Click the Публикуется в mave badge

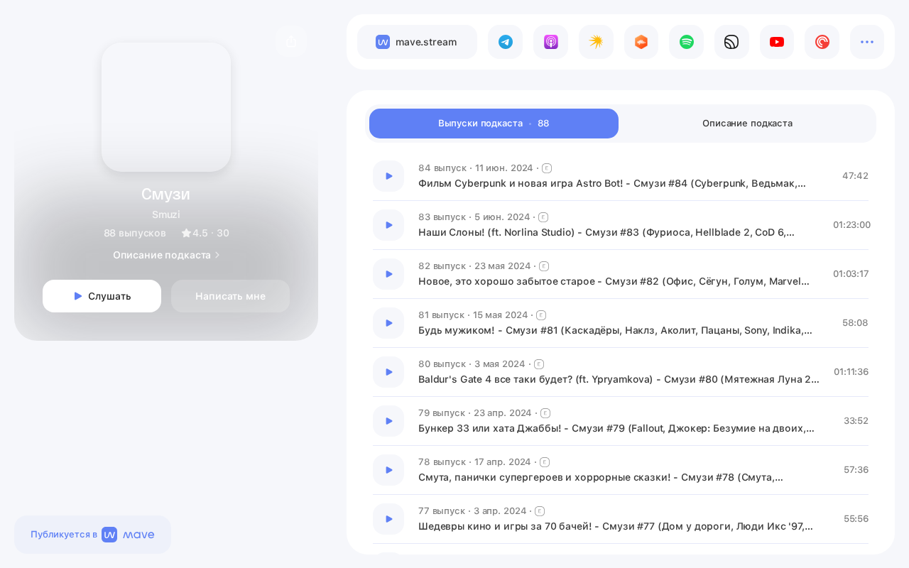click(92, 535)
